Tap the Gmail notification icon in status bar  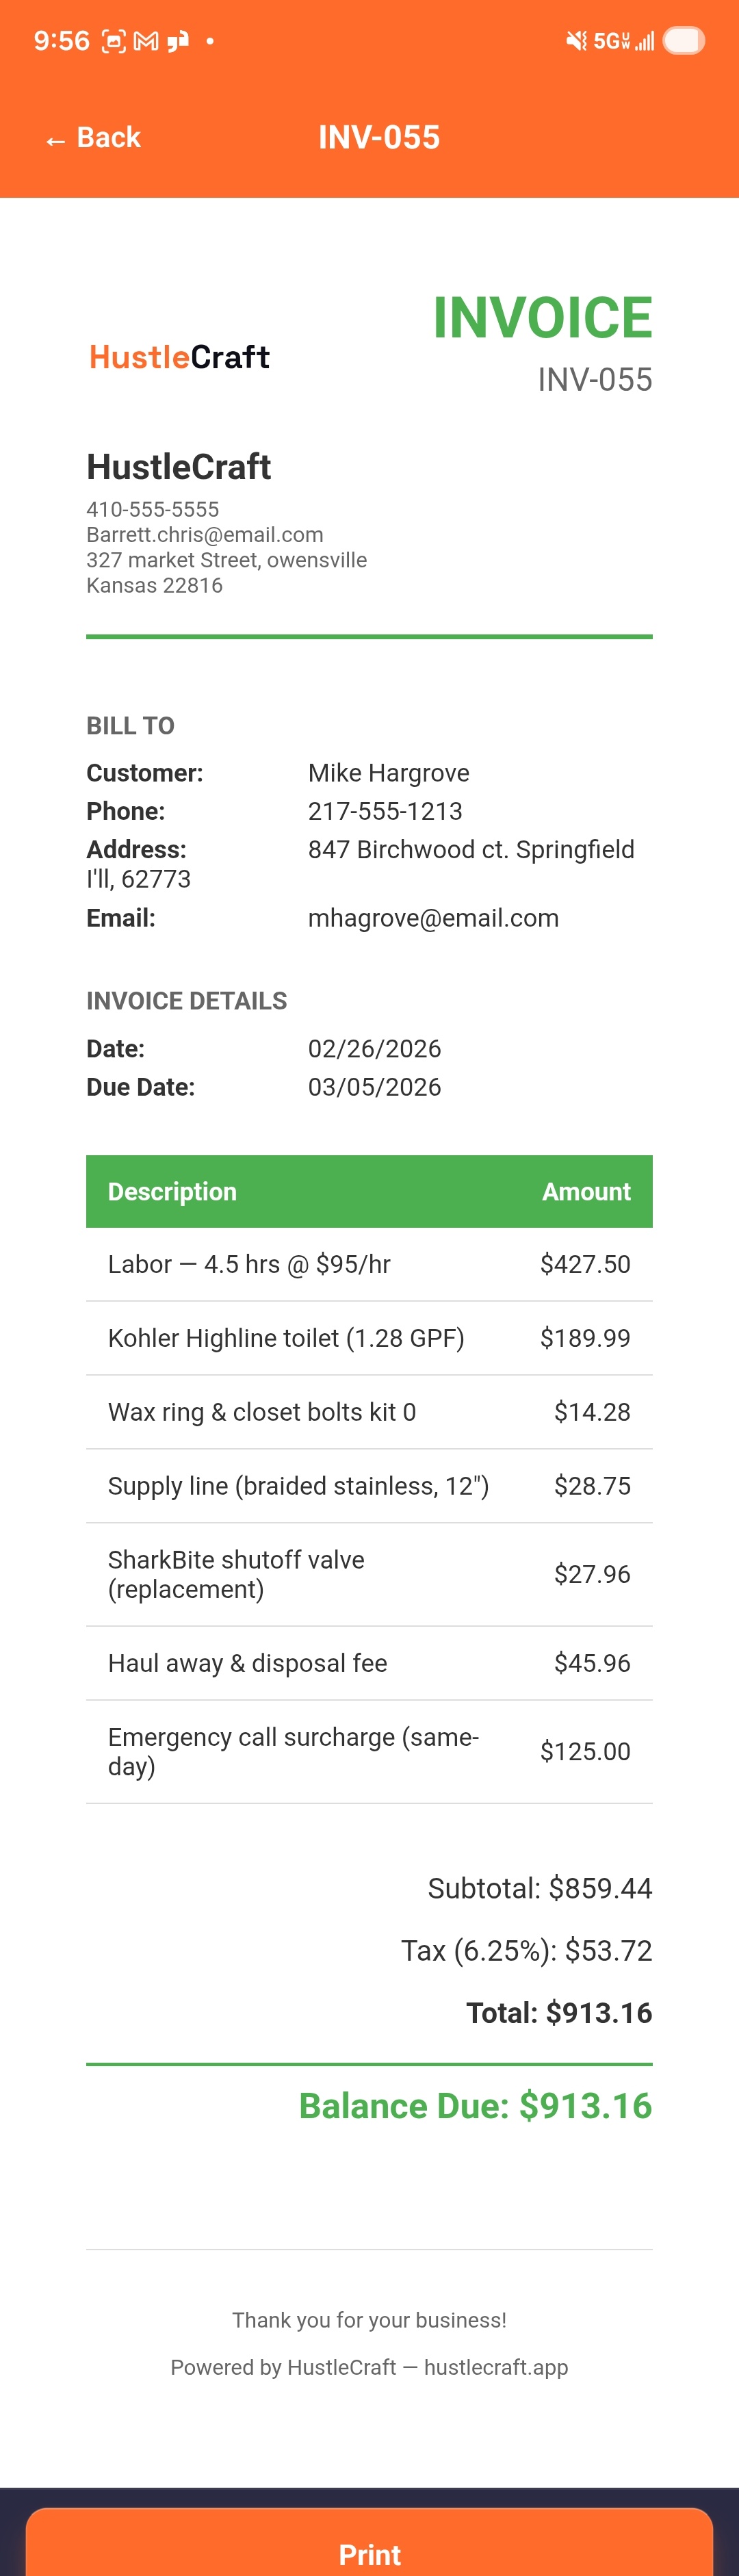click(x=146, y=41)
